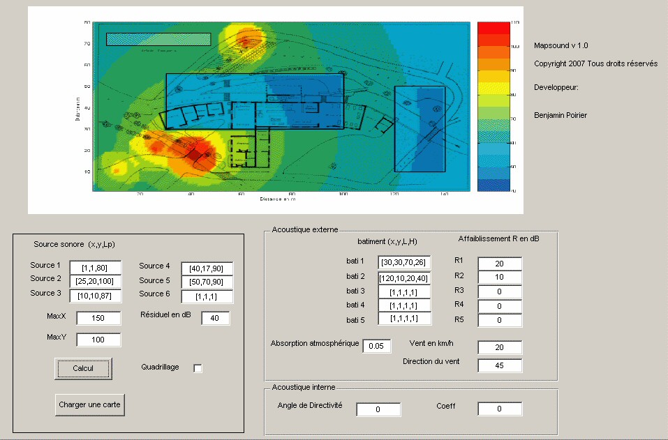Edit the Absorption atmosphérique field
The height and width of the screenshot is (440, 668).
pyautogui.click(x=377, y=346)
